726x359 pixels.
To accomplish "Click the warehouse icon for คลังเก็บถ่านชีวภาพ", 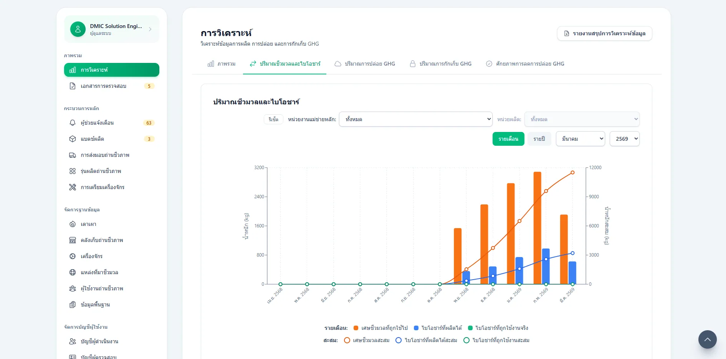I will 73,240.
